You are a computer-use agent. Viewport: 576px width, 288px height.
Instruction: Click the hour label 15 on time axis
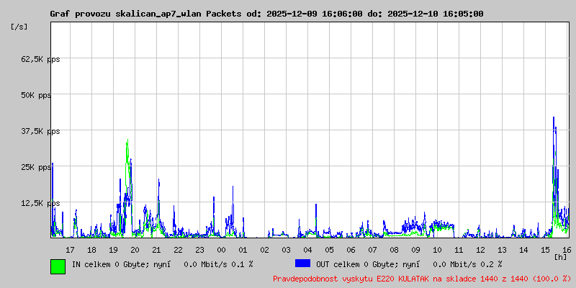pos(546,250)
